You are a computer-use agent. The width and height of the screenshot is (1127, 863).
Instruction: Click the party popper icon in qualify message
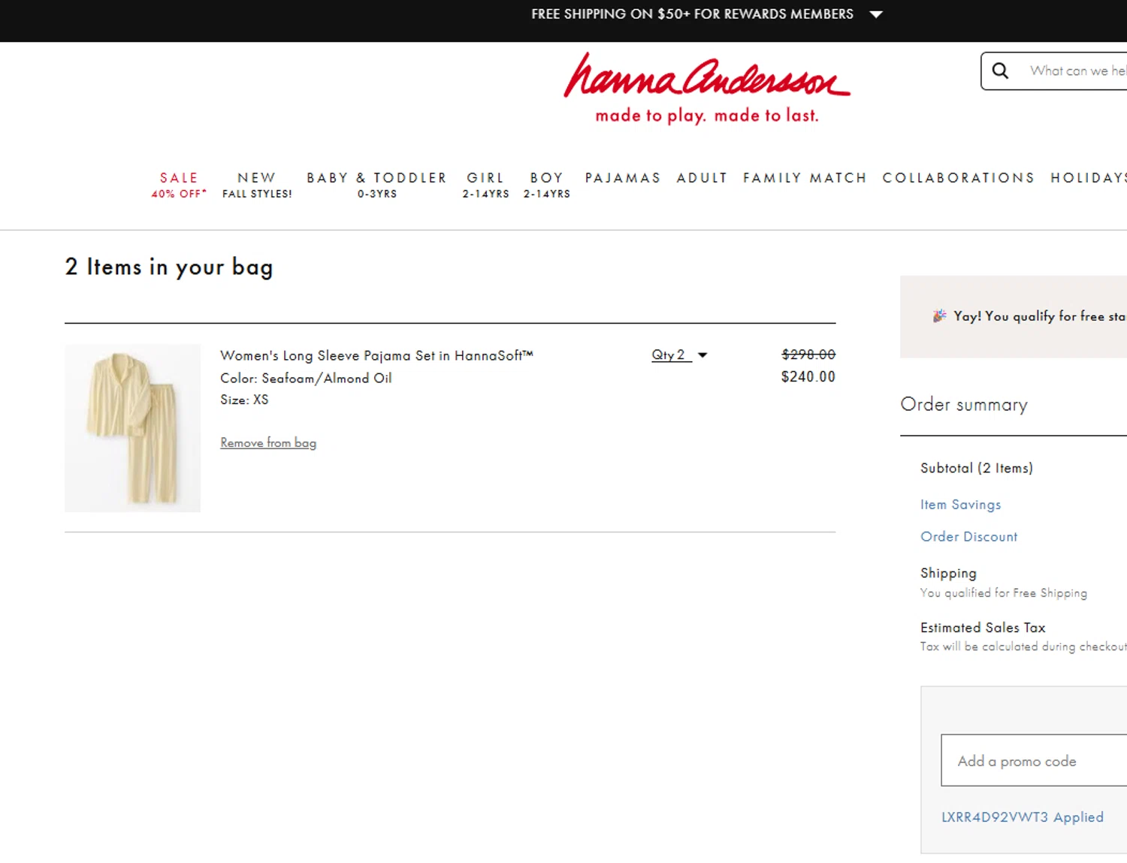pyautogui.click(x=939, y=316)
